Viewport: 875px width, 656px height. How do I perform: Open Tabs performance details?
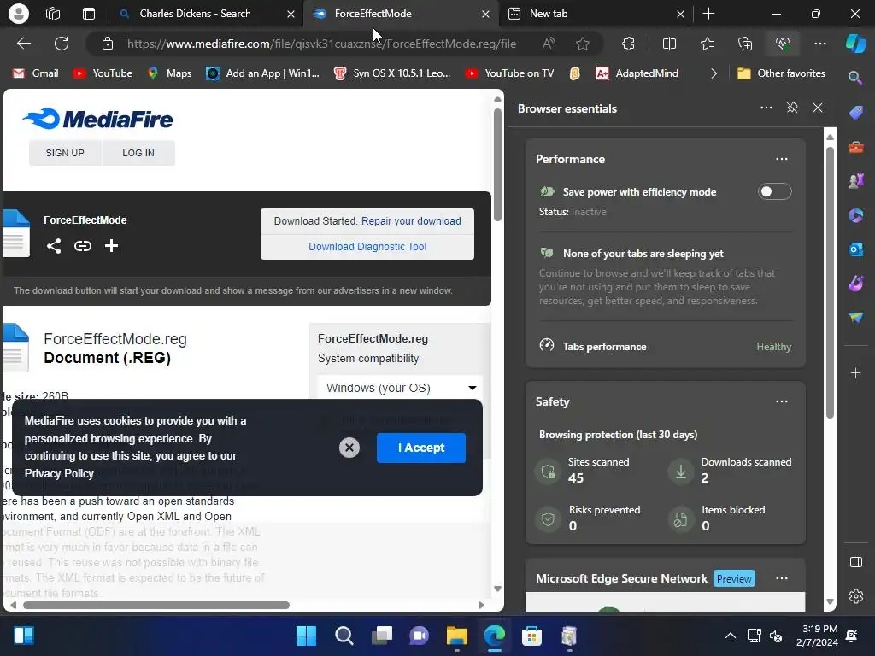[665, 347]
